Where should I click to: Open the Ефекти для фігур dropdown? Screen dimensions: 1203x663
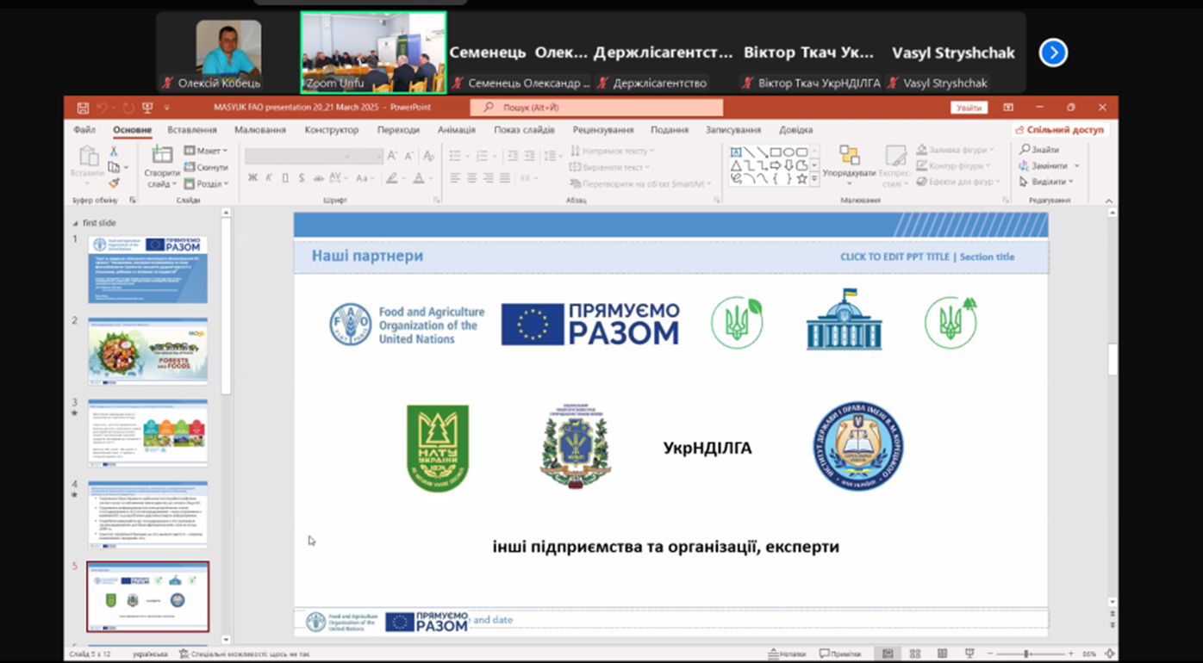[x=958, y=182]
